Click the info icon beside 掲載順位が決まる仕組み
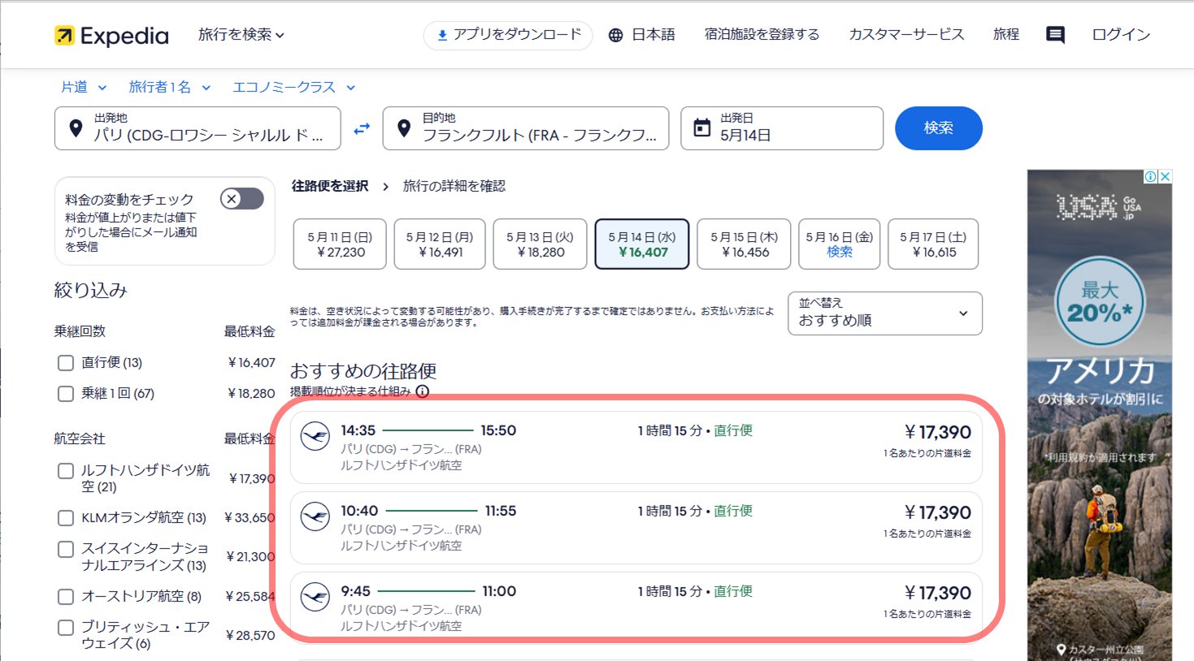Viewport: 1194px width, 661px height. tap(423, 391)
